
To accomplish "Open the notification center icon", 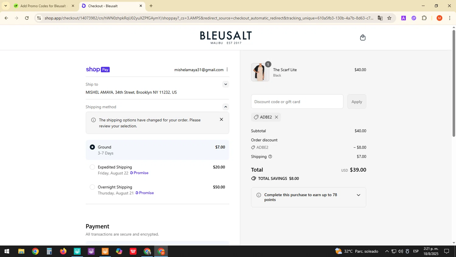I will tap(447, 251).
